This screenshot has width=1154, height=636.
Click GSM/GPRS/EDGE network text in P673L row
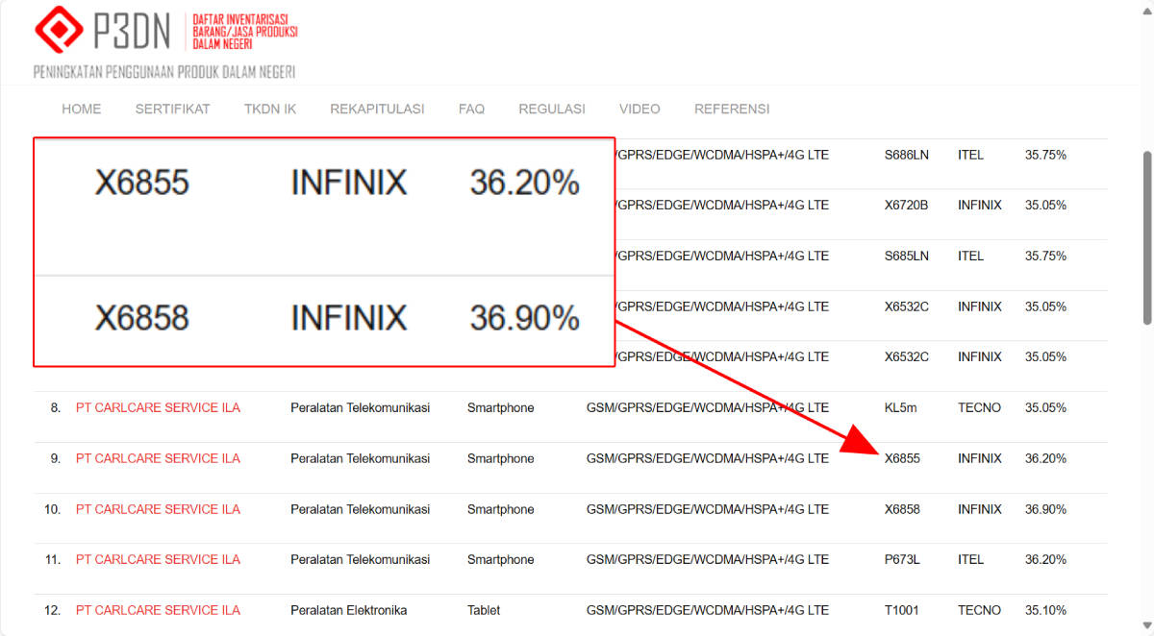point(708,559)
